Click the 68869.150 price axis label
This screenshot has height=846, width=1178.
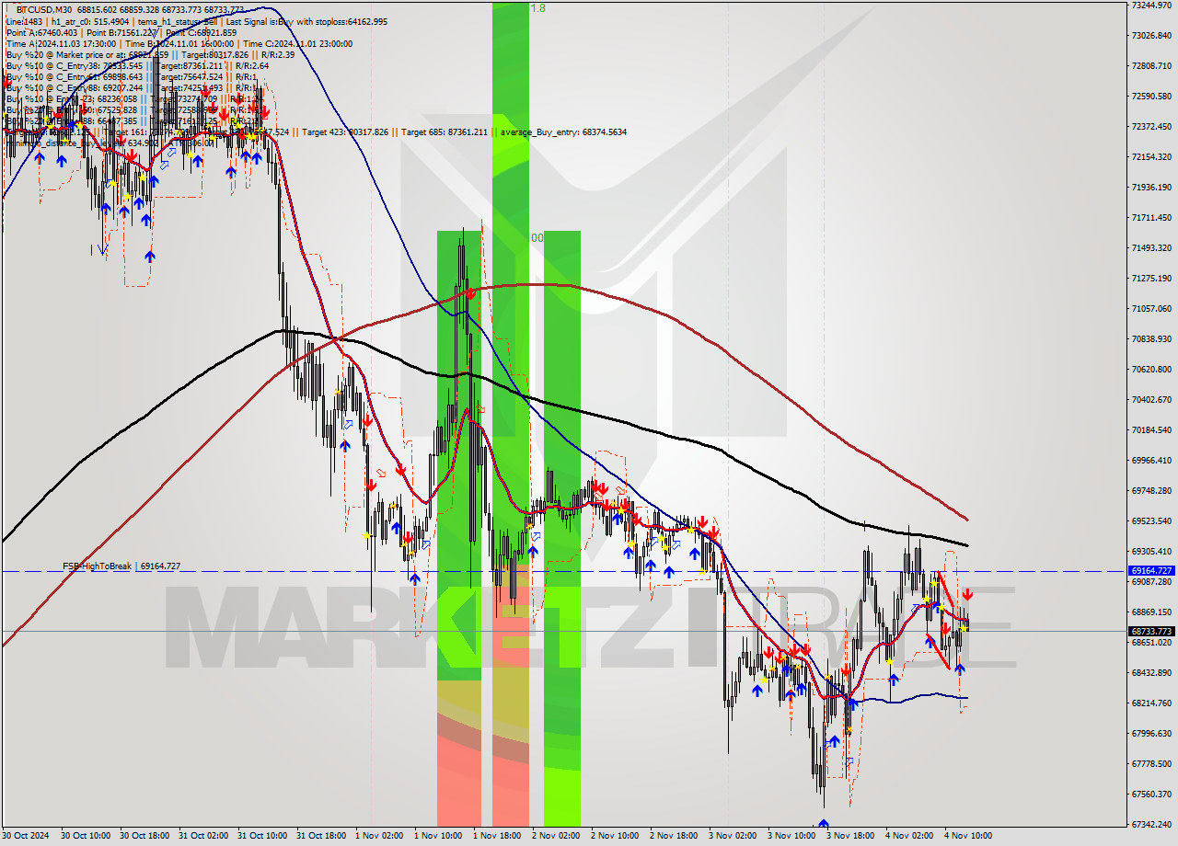(1152, 612)
